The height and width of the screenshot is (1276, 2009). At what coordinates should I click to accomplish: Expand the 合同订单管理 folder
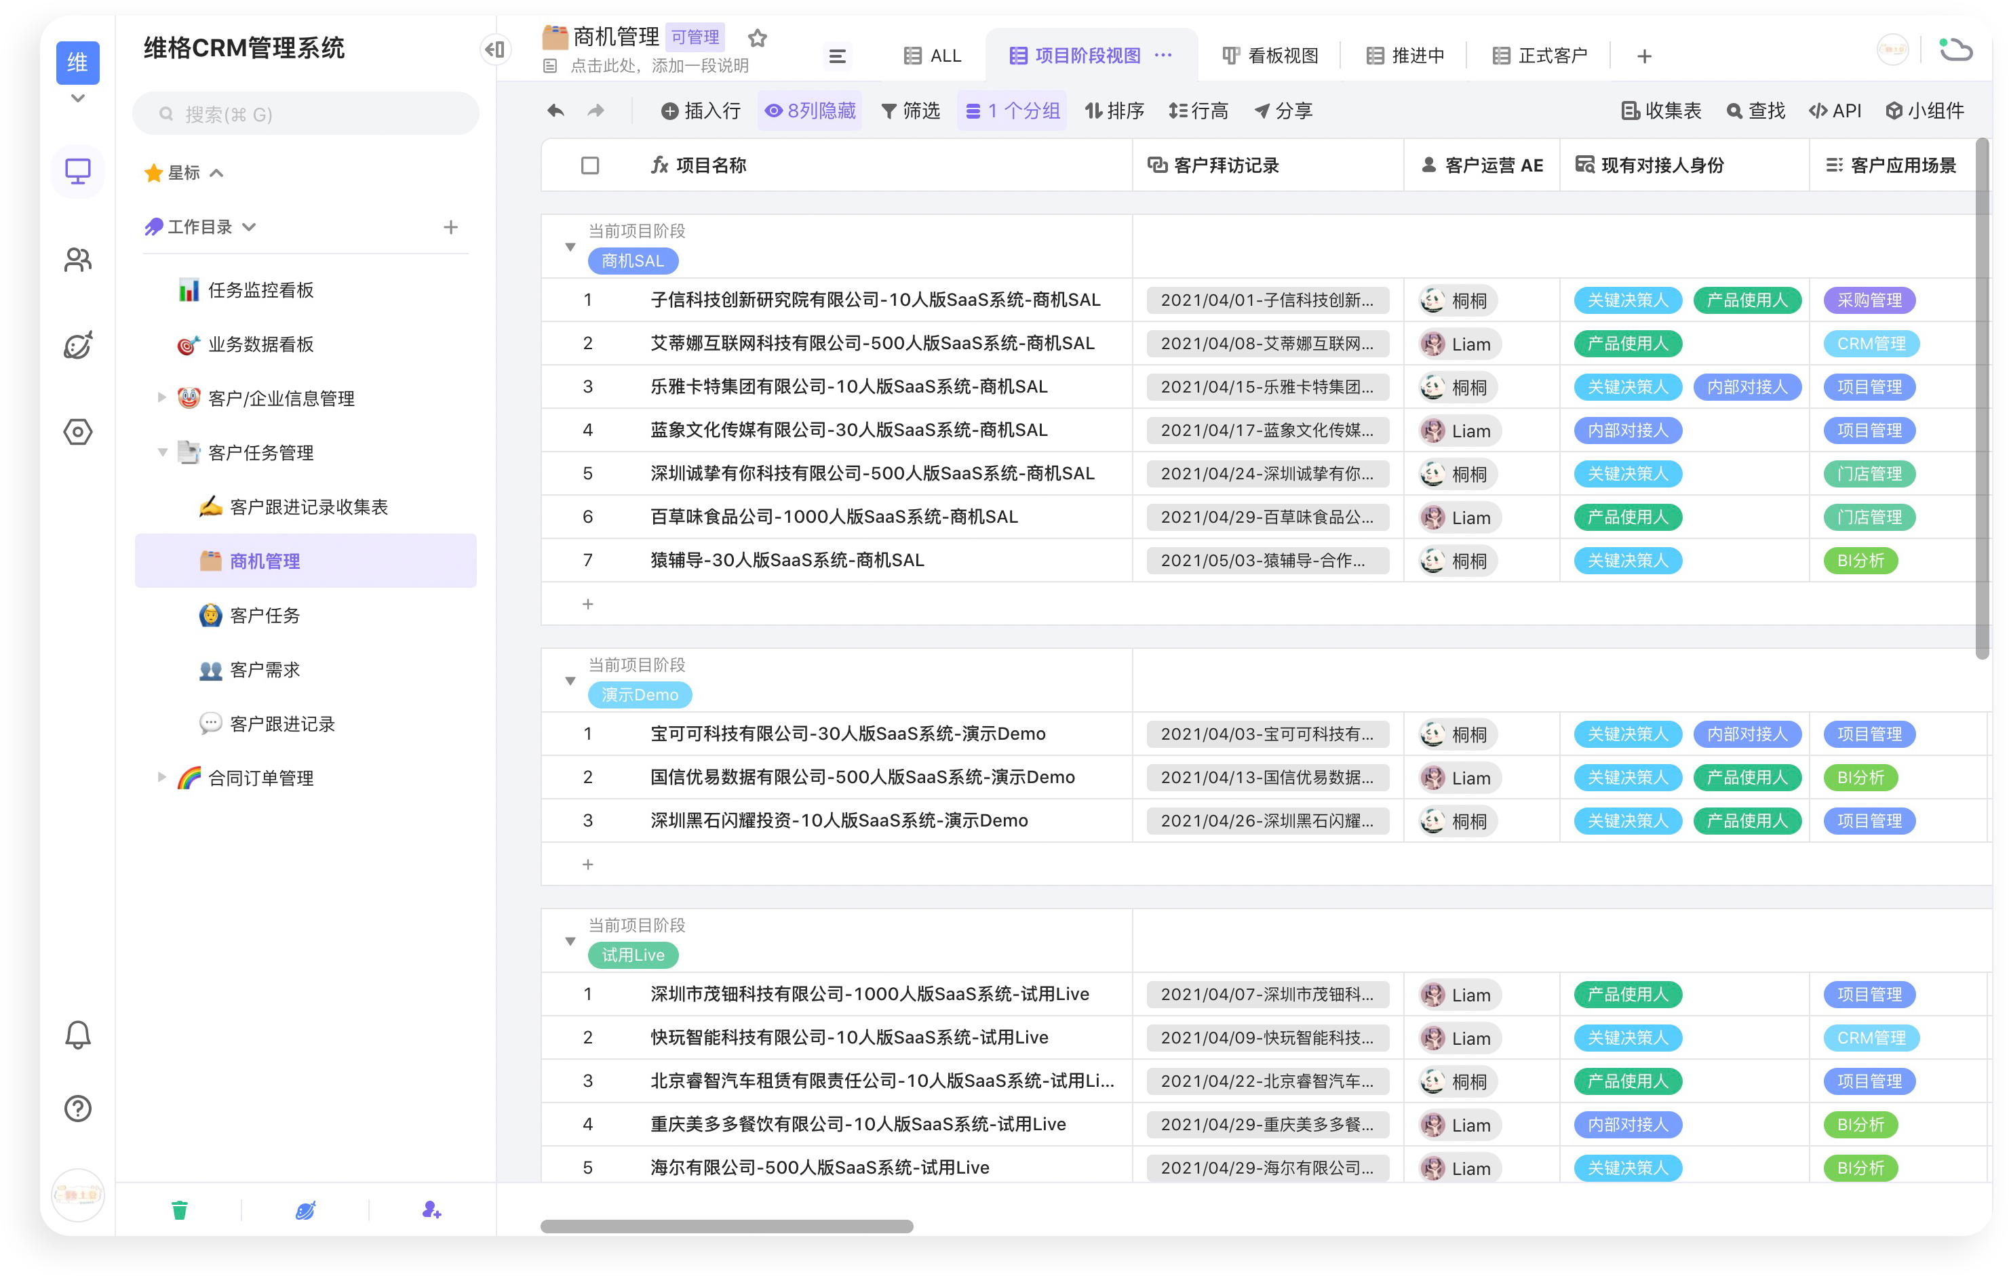[163, 777]
